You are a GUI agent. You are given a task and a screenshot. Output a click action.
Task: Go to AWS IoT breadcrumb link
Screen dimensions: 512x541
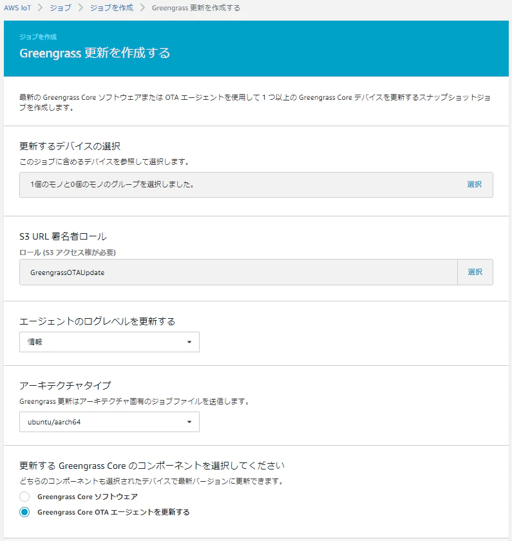[17, 8]
